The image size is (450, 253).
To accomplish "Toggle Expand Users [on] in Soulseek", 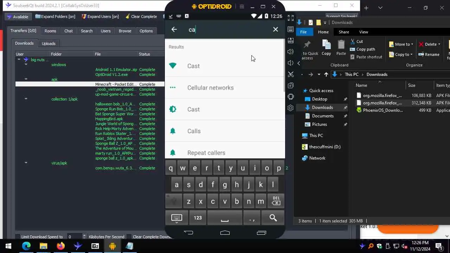I will pyautogui.click(x=100, y=17).
